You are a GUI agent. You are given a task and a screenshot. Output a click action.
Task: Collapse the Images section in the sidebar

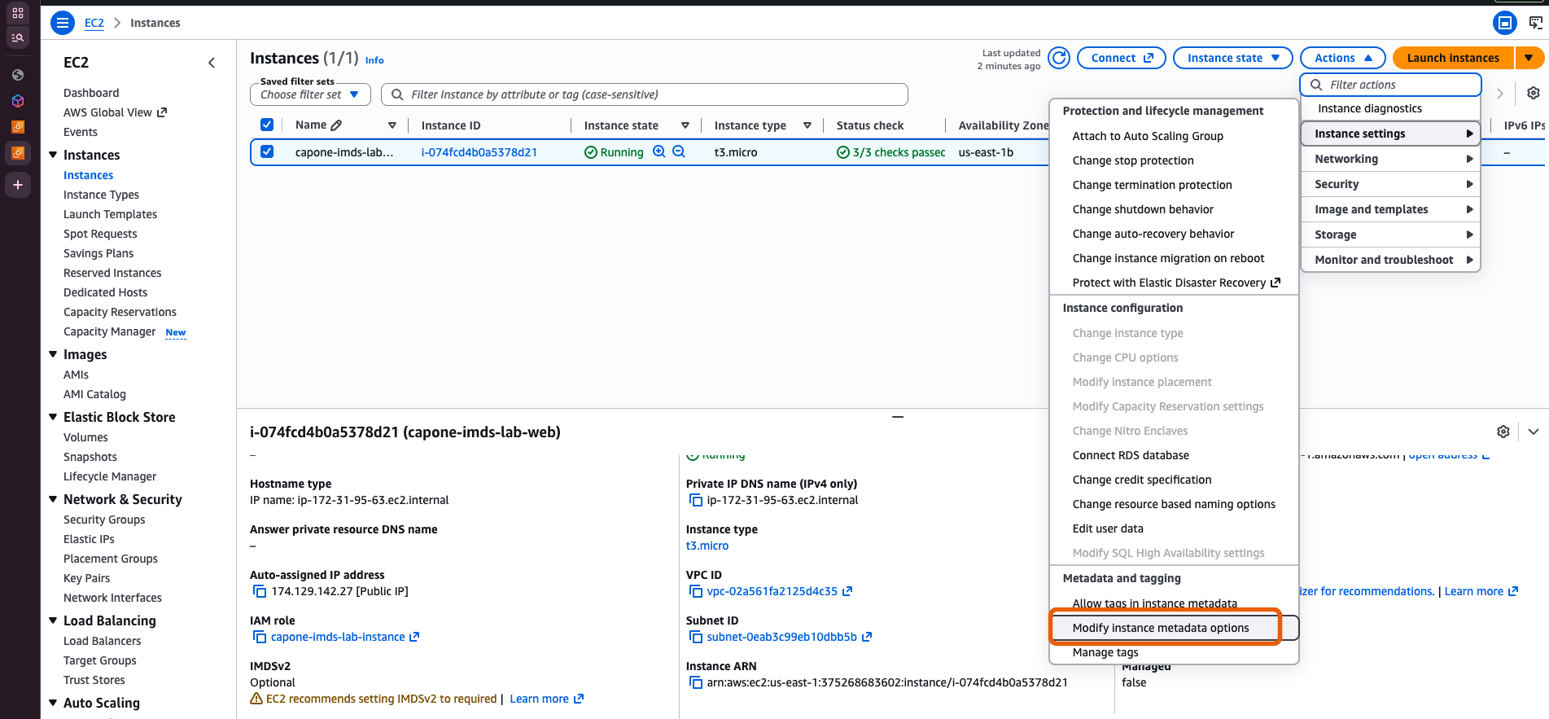pyautogui.click(x=53, y=354)
